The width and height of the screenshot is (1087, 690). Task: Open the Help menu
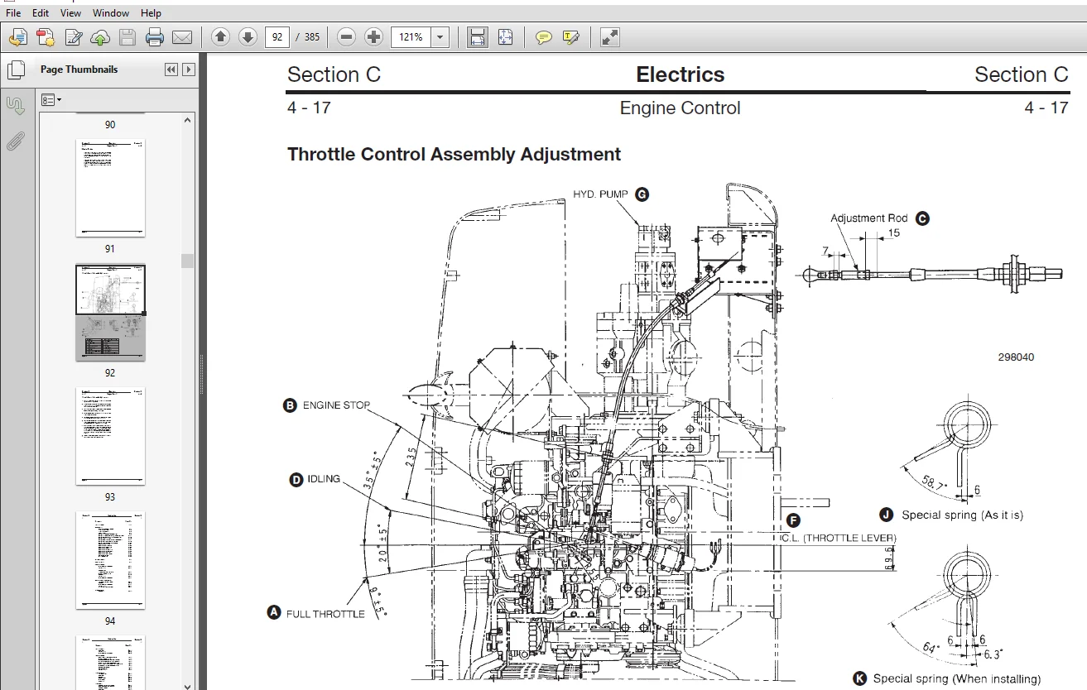pos(151,13)
